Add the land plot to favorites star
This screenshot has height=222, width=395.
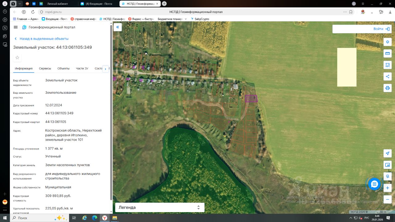coord(17,57)
